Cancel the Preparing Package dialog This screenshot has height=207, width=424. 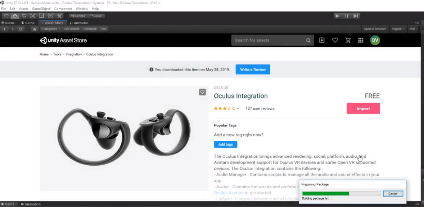tap(393, 193)
